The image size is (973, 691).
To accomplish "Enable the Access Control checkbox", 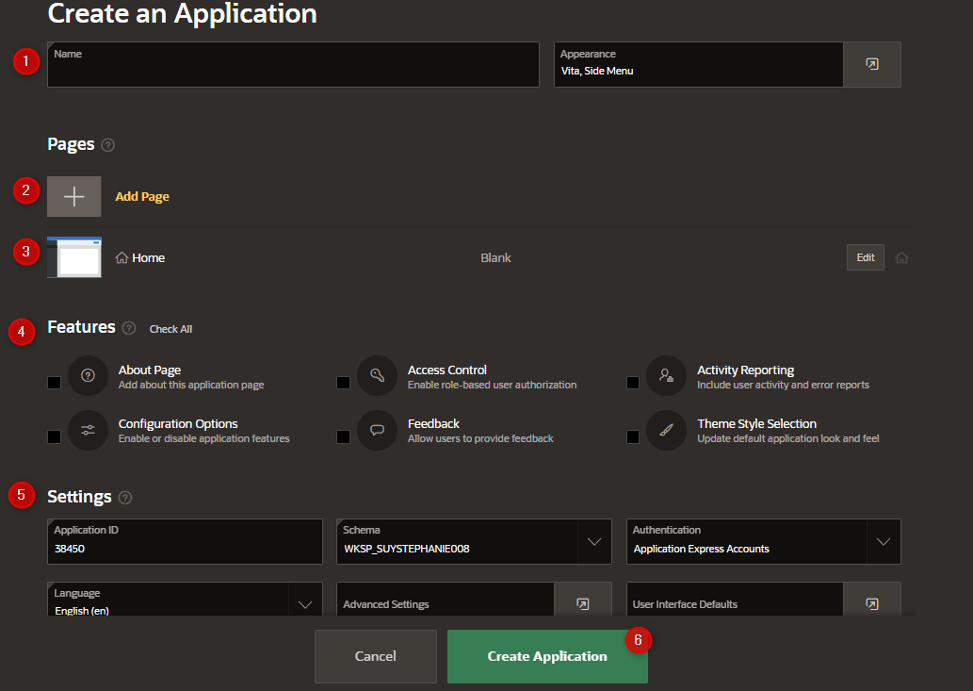I will tap(343, 383).
